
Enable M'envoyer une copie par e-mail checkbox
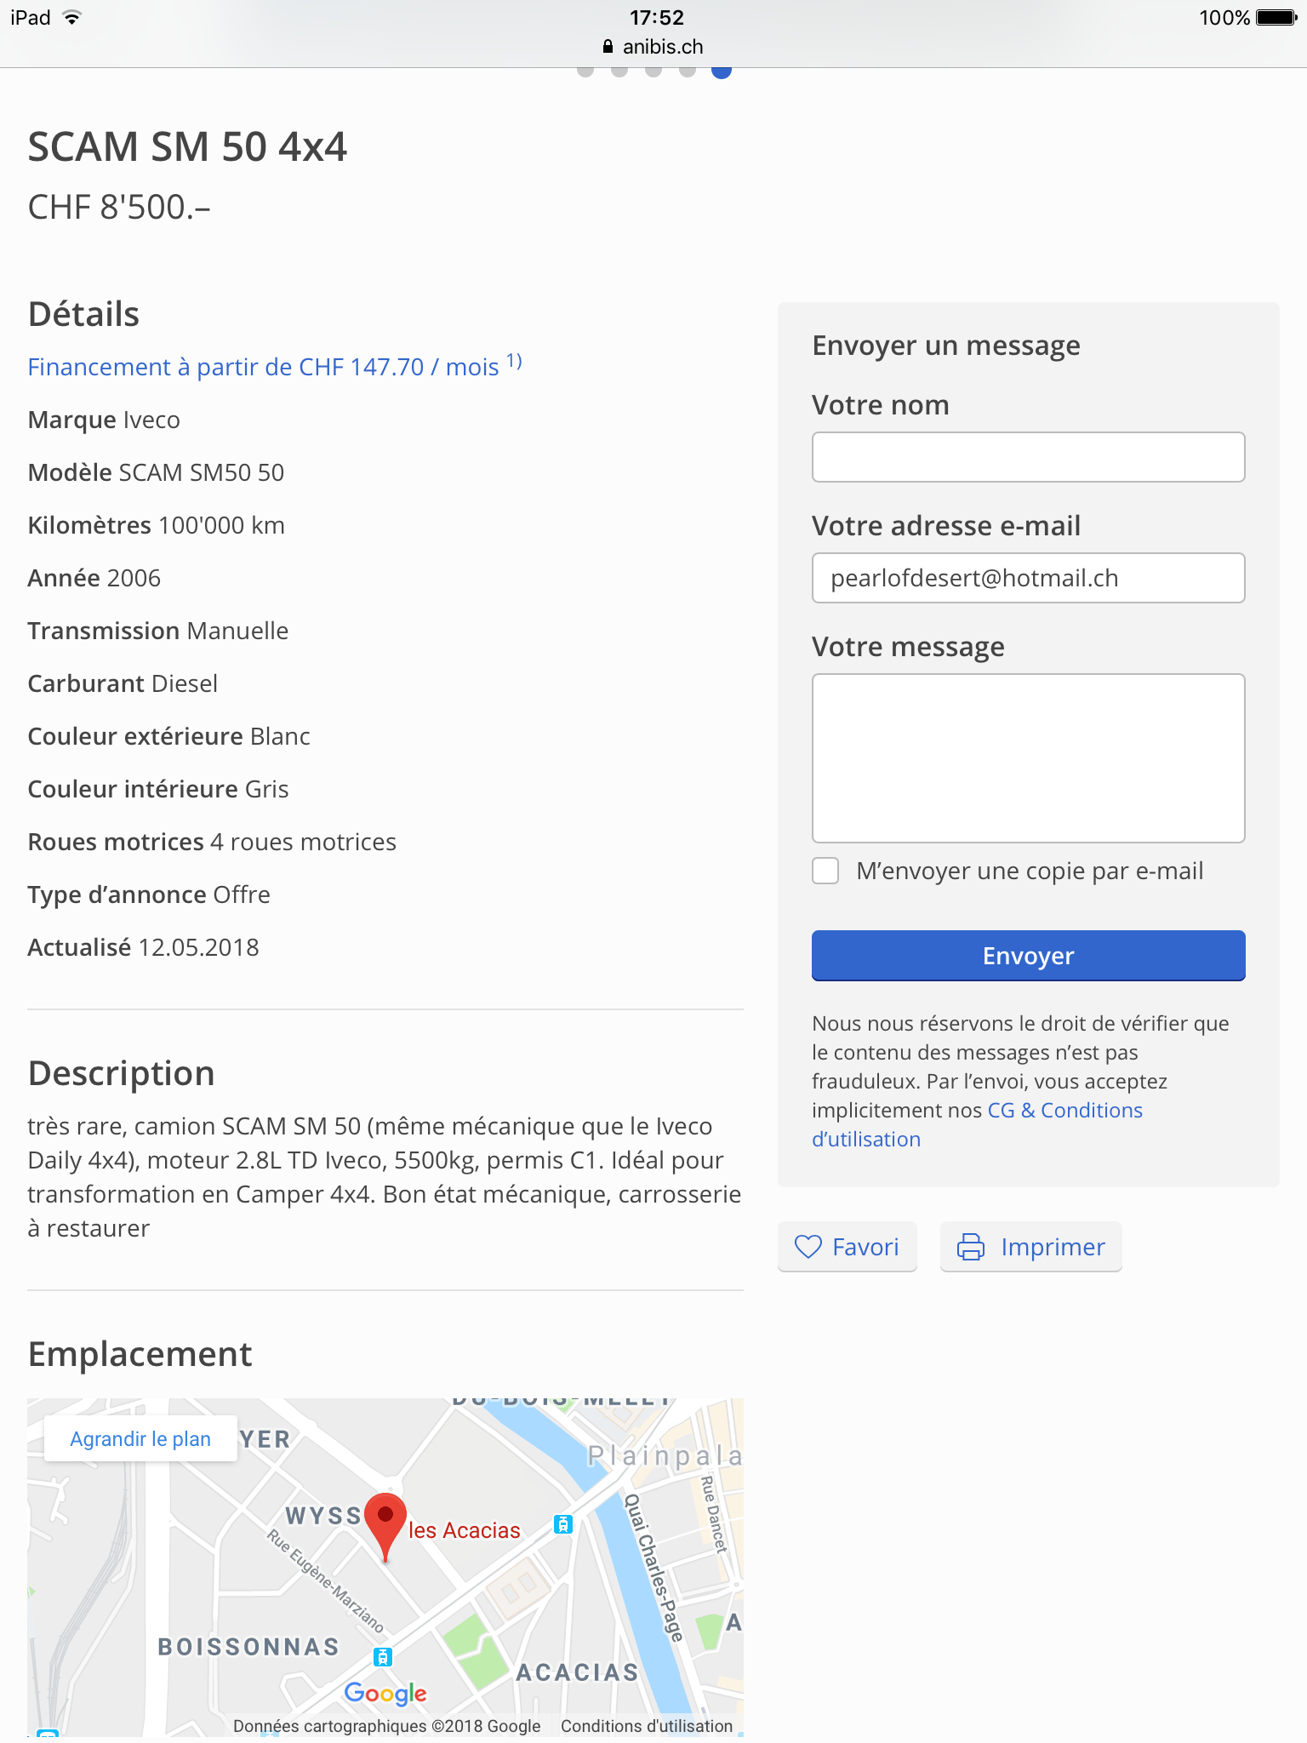[825, 871]
